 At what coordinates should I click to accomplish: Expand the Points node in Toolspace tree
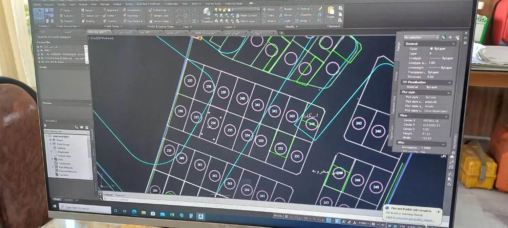click(50, 140)
